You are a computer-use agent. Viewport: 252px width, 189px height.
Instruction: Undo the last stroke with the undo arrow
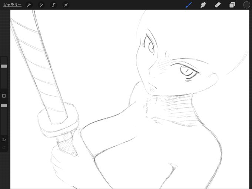tap(4, 140)
